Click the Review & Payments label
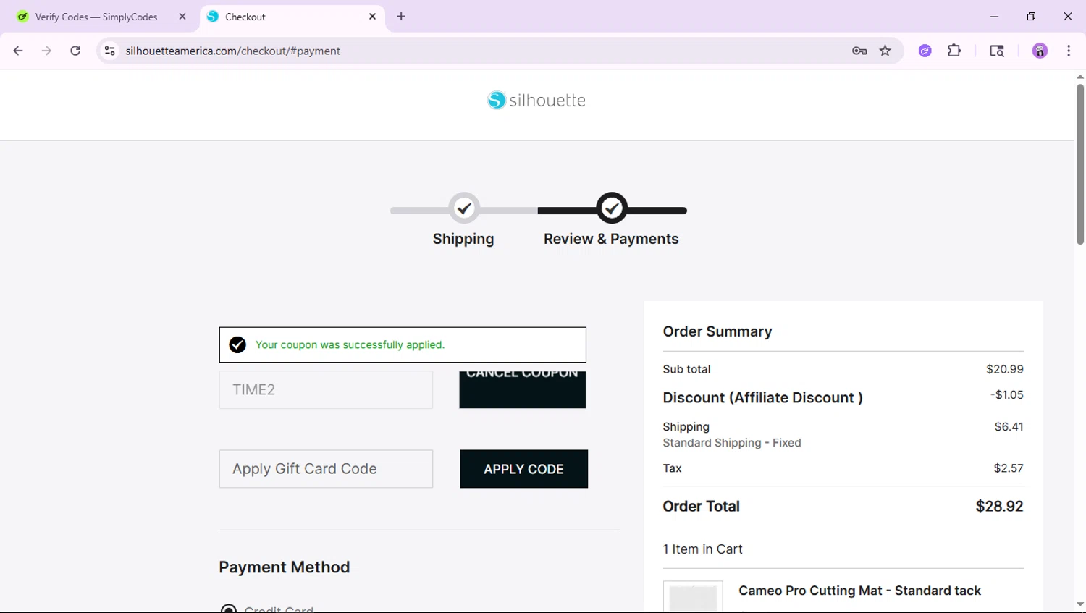 (611, 239)
